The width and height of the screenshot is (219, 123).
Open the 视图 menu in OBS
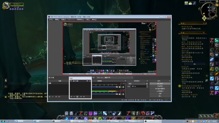pos(63,20)
